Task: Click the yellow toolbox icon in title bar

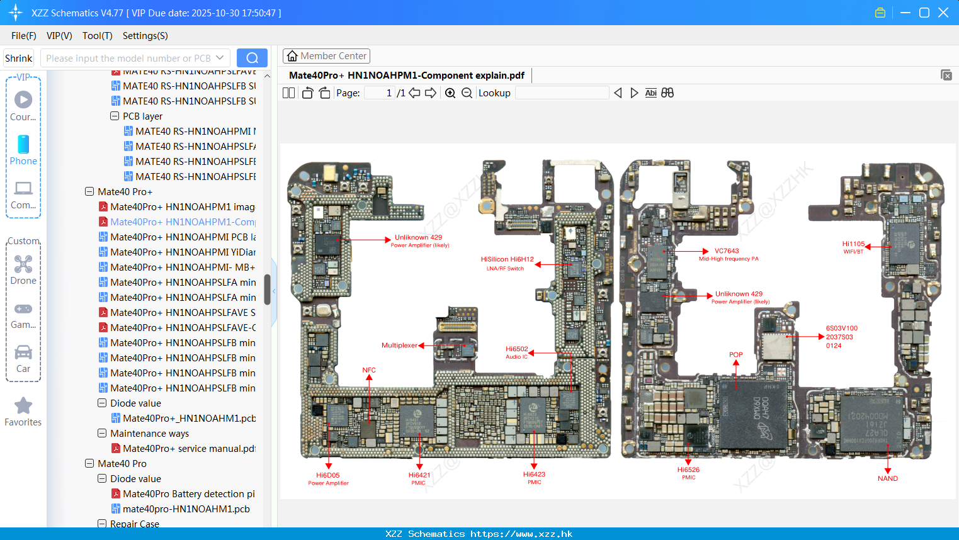Action: point(880,13)
